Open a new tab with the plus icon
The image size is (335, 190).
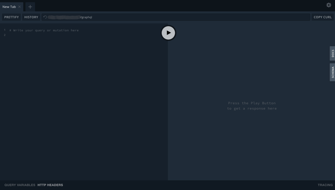[x=30, y=7]
